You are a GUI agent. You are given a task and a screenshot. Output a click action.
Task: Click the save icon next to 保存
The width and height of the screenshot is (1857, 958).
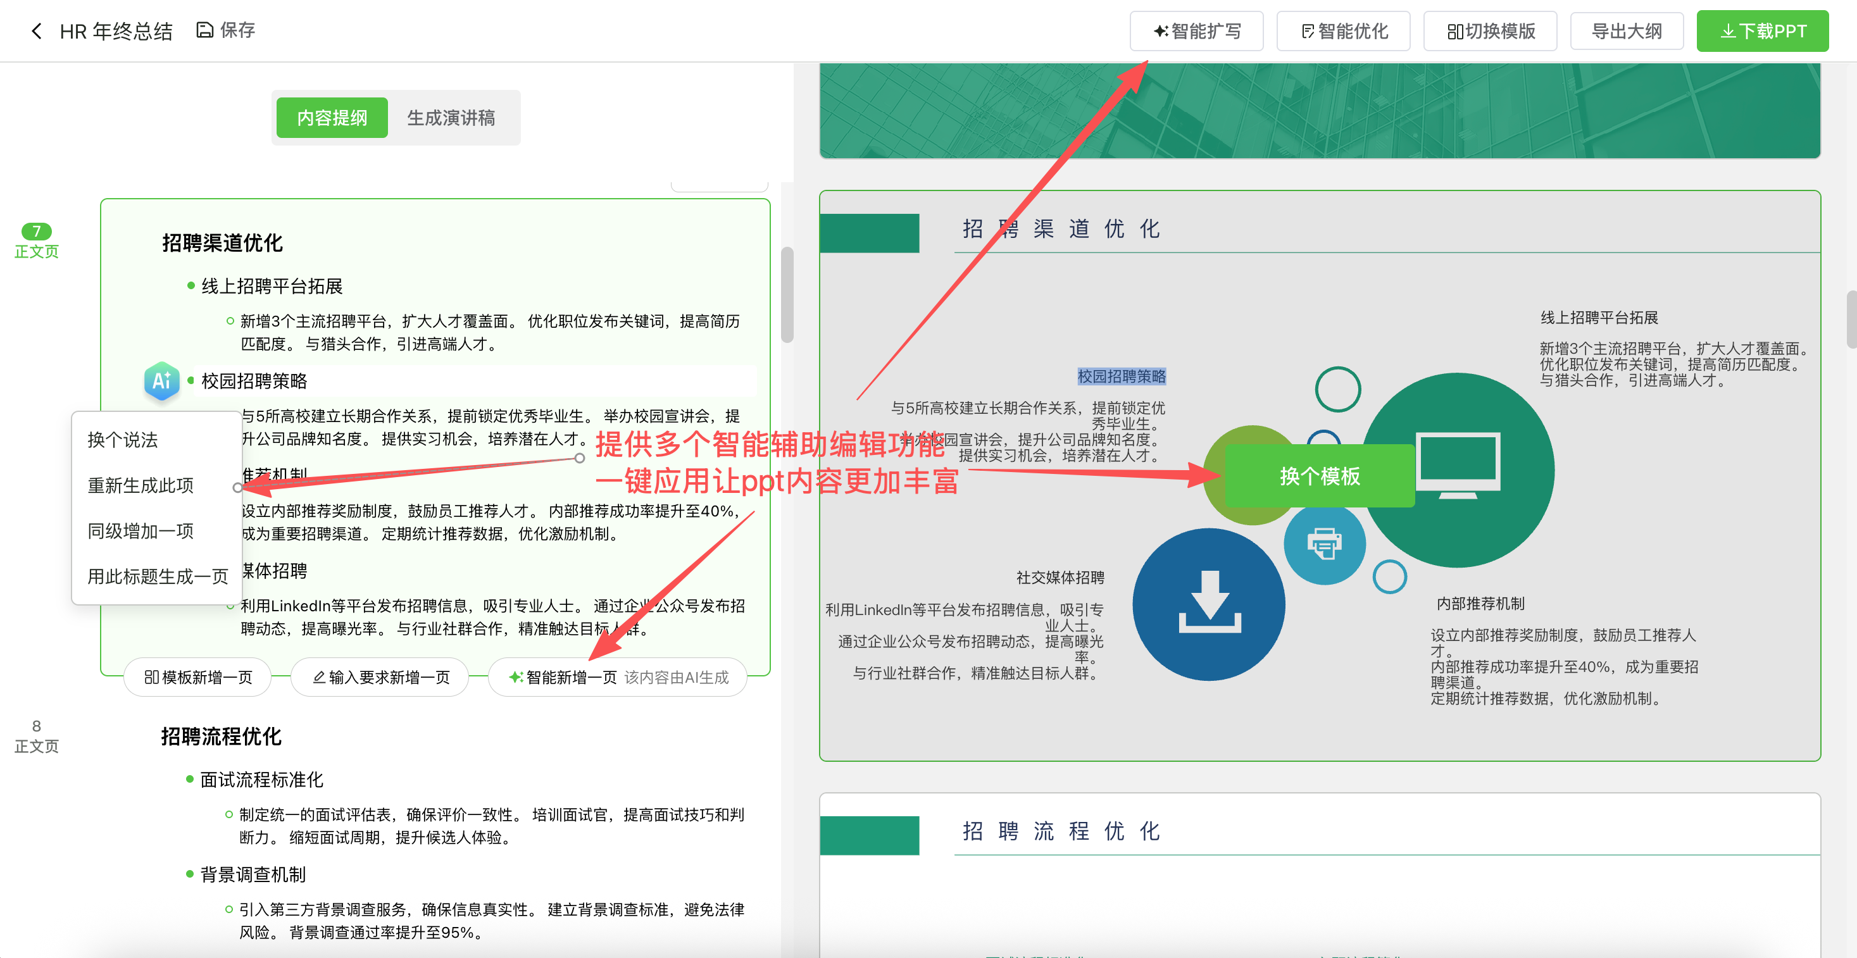click(x=204, y=29)
